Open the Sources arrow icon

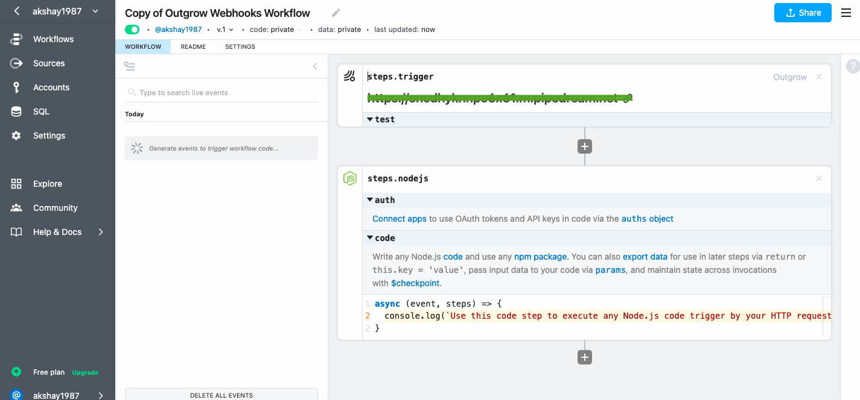point(16,63)
